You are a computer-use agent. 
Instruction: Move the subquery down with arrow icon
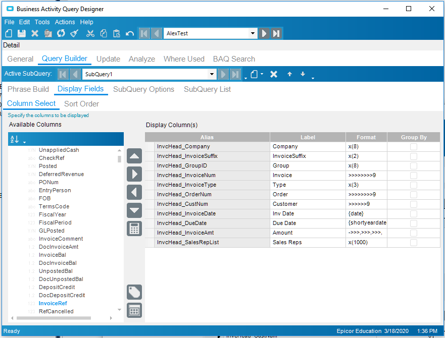303,74
